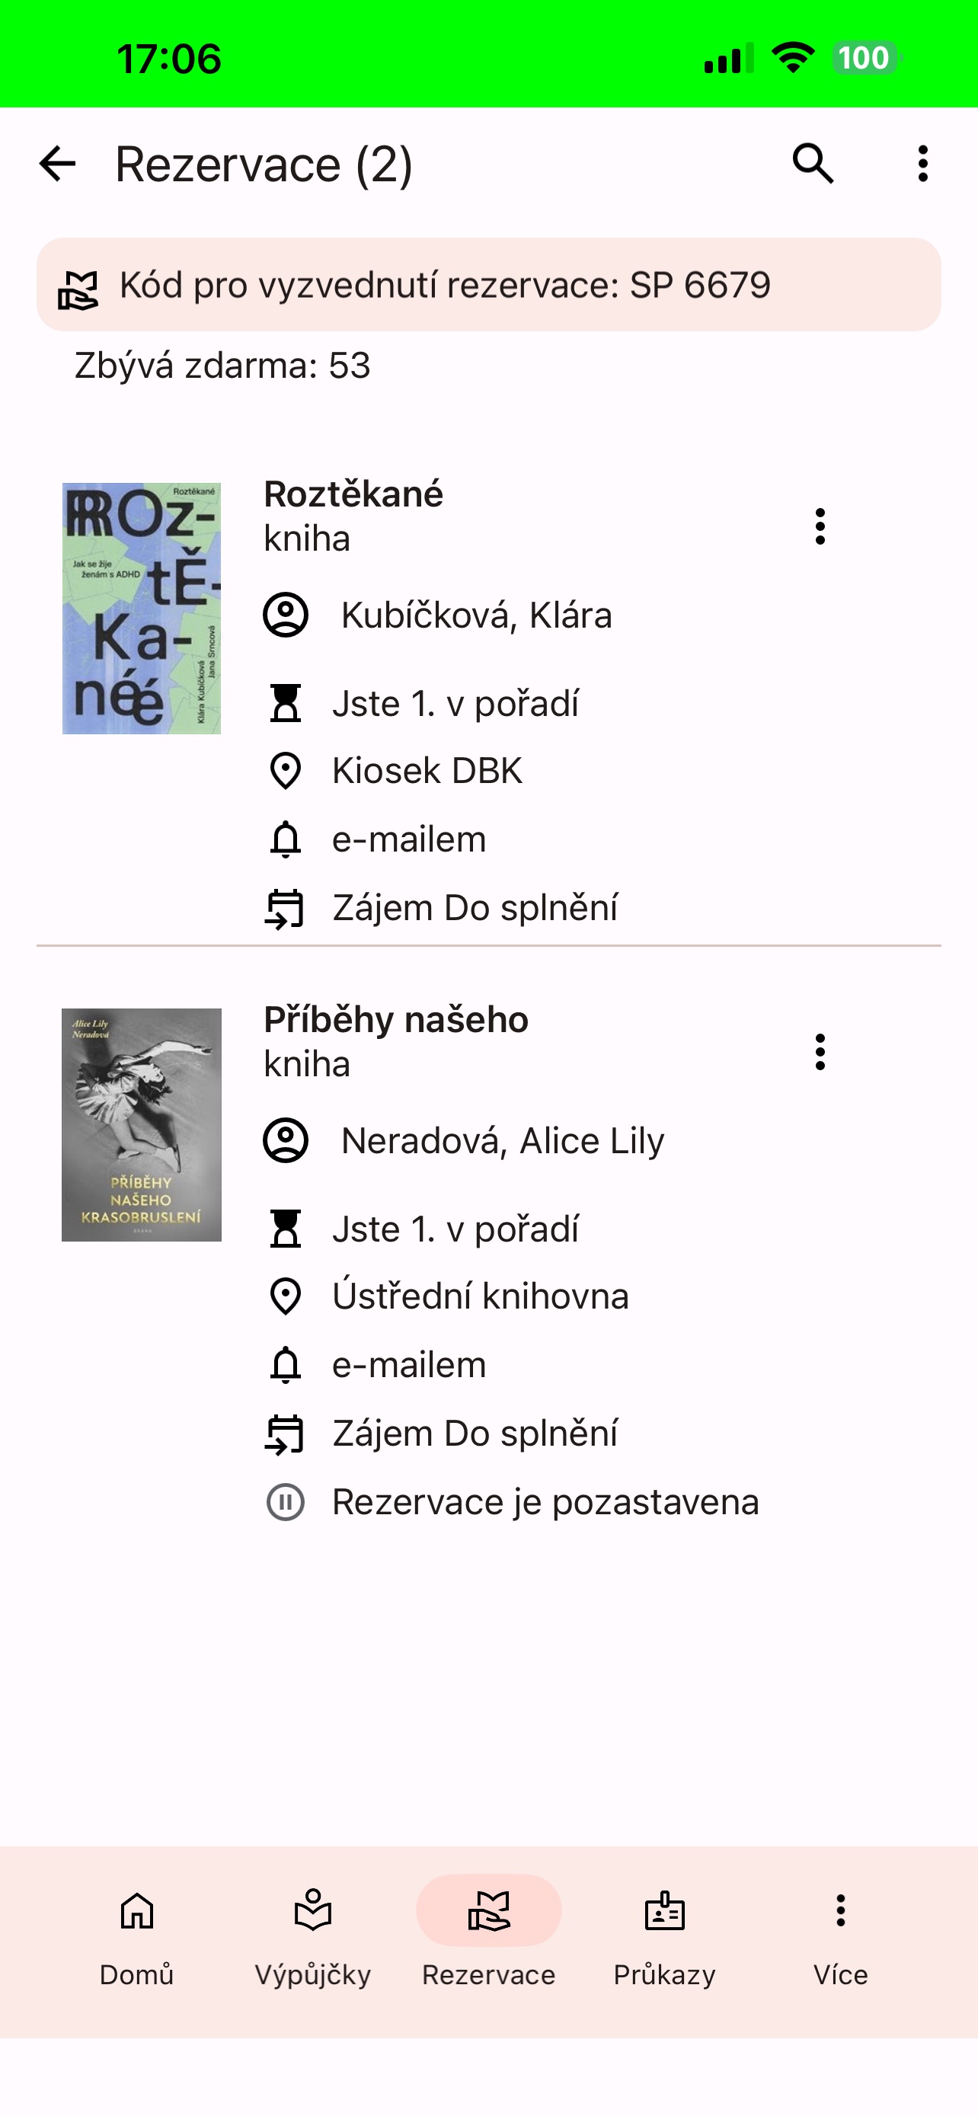Viewport: 978px width, 2116px height.
Task: Open the top bar overflow menu
Action: 923,164
